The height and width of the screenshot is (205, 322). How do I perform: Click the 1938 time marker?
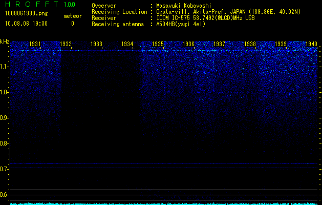(250, 44)
